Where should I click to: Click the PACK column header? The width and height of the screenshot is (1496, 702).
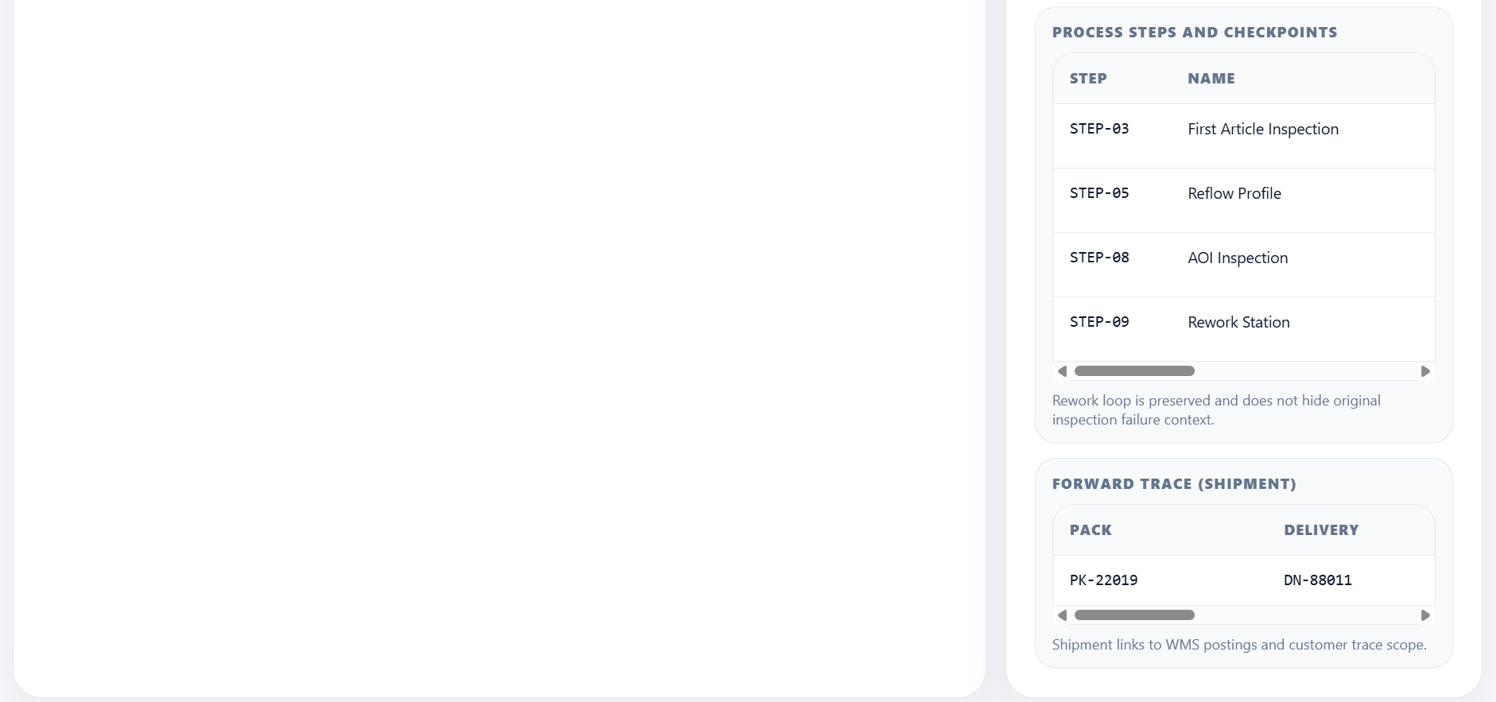(x=1091, y=530)
